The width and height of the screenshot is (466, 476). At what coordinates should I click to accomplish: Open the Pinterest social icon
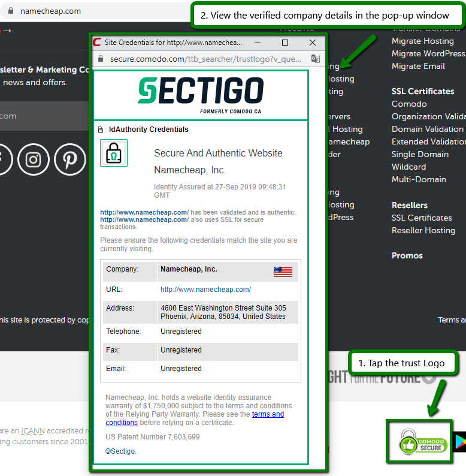pos(70,159)
